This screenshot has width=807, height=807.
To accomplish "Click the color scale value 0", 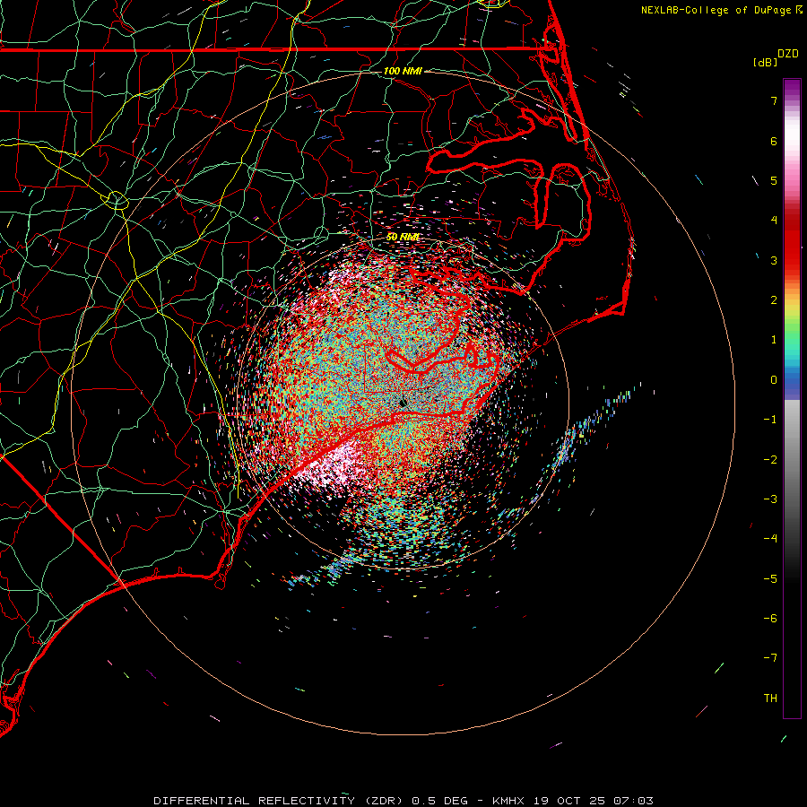I will [774, 380].
